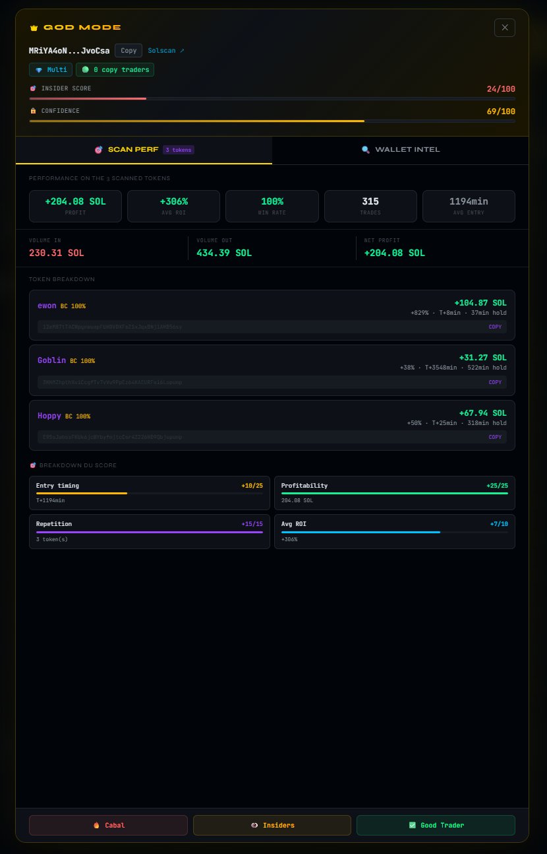The height and width of the screenshot is (854, 547).
Task: Click the Profitability score bar
Action: pos(395,493)
